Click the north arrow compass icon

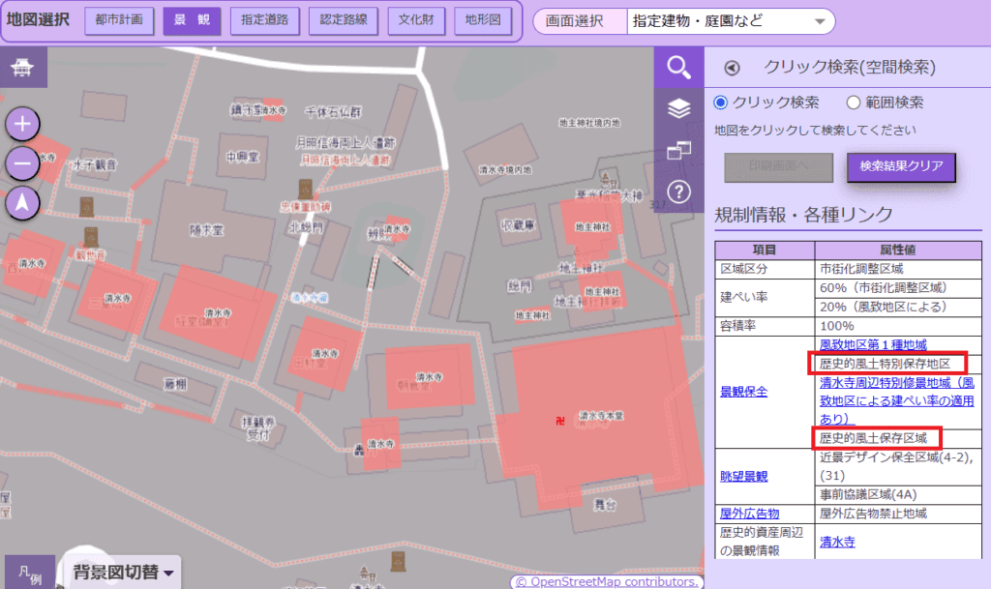[23, 203]
